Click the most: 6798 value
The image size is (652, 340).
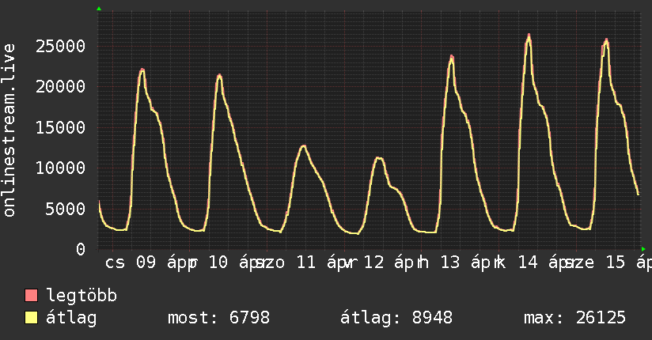pos(218,318)
